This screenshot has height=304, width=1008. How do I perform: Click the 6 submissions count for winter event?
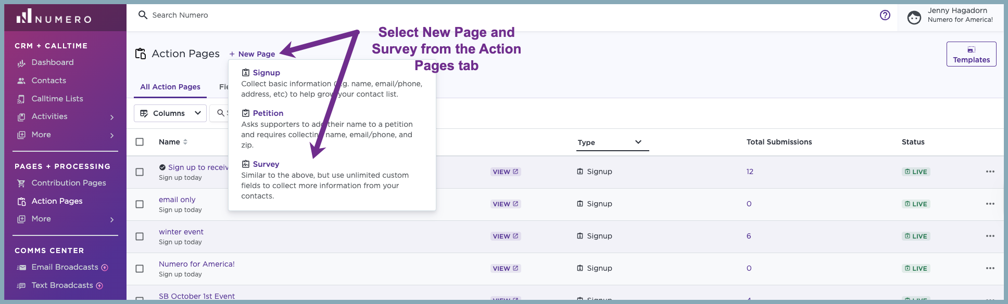(749, 236)
